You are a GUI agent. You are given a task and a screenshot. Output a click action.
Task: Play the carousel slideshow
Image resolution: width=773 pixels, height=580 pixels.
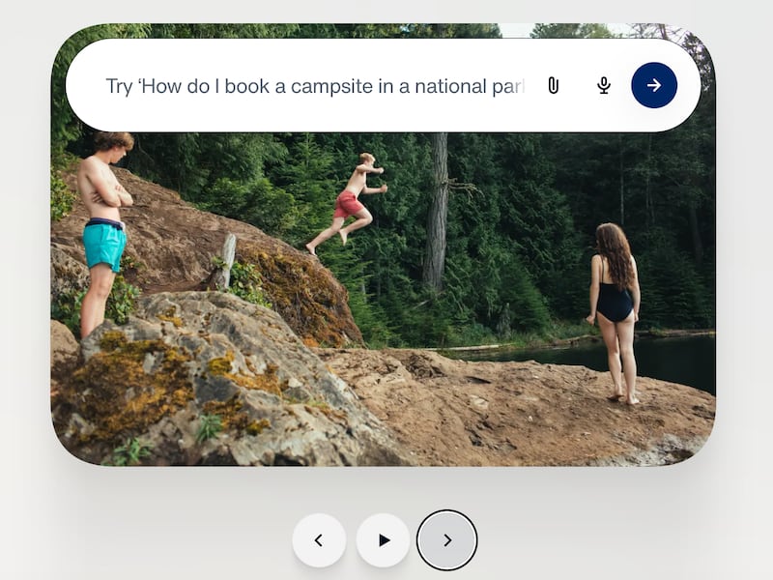coord(383,540)
